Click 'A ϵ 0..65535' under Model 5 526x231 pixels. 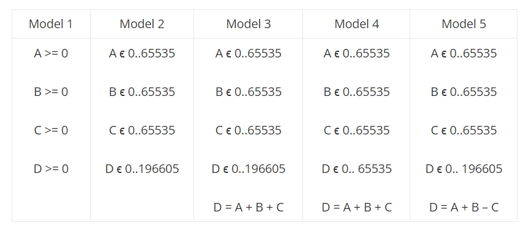coord(464,53)
